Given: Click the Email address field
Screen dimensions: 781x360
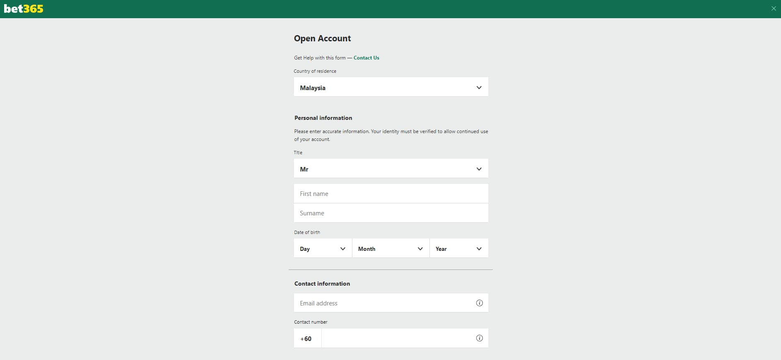Looking at the screenshot, I should click(391, 303).
